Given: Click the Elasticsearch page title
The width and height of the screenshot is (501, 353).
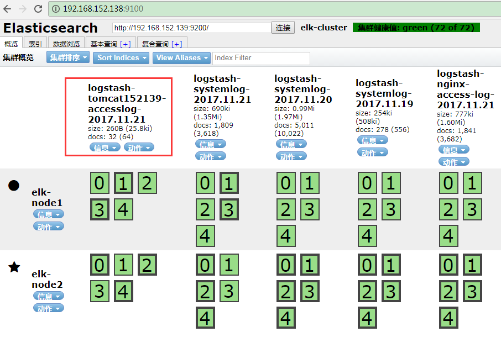Looking at the screenshot, I should pos(50,28).
